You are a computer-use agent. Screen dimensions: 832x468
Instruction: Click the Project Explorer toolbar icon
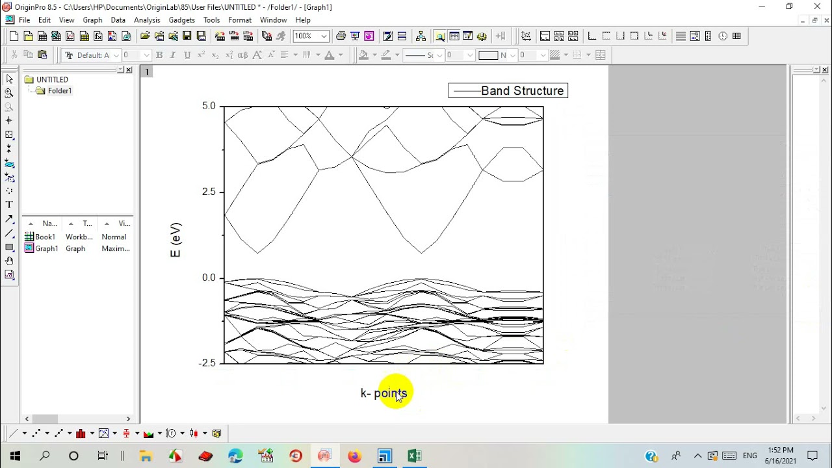(440, 36)
